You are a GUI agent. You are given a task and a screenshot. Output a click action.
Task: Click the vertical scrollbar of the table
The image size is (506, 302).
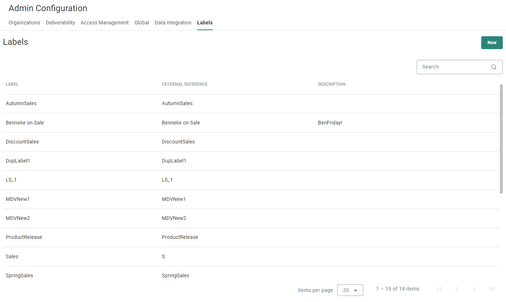501,138
